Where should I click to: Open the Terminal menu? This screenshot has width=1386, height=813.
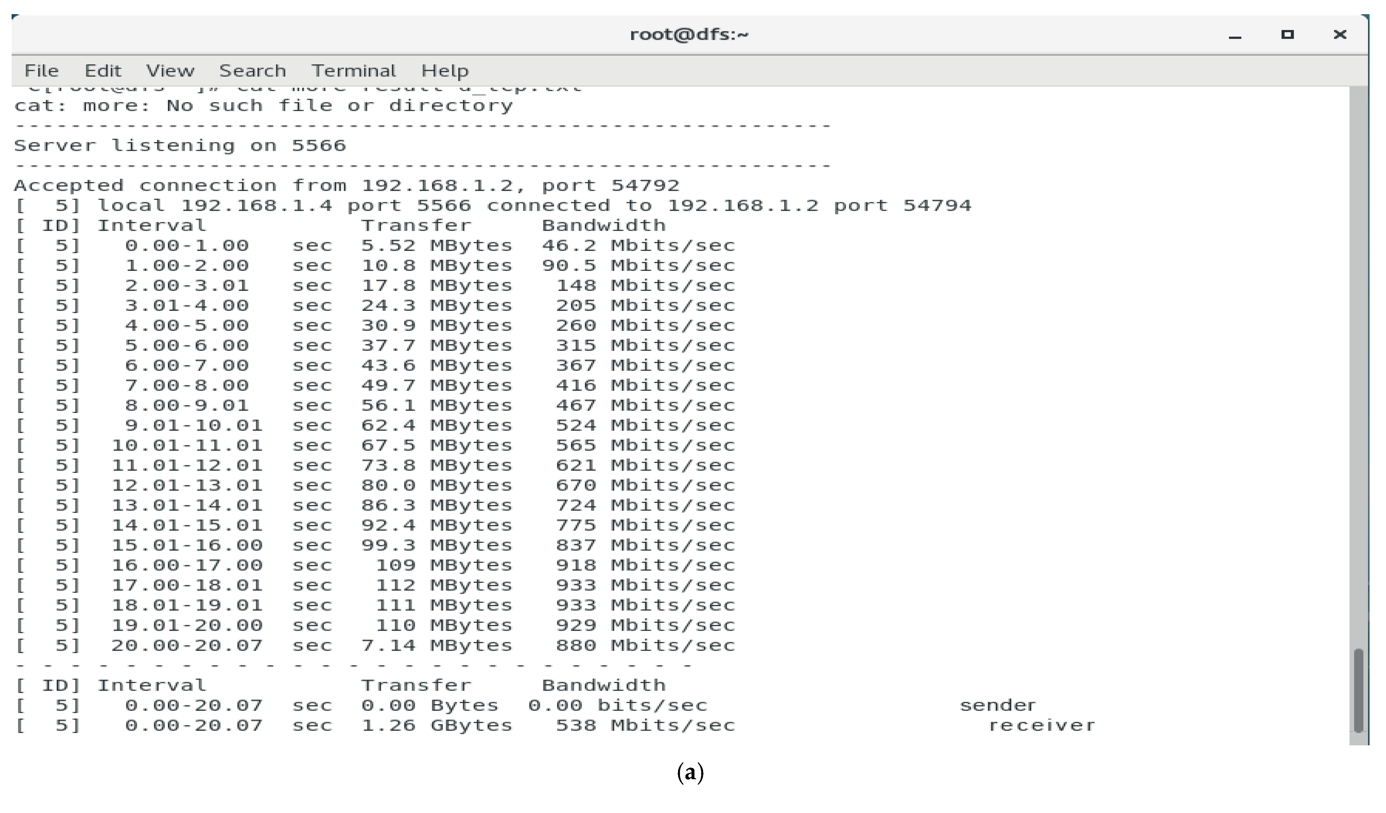pos(353,71)
